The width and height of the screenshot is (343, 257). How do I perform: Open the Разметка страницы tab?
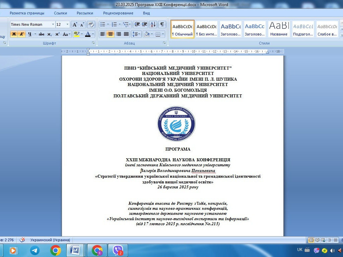coord(27,13)
